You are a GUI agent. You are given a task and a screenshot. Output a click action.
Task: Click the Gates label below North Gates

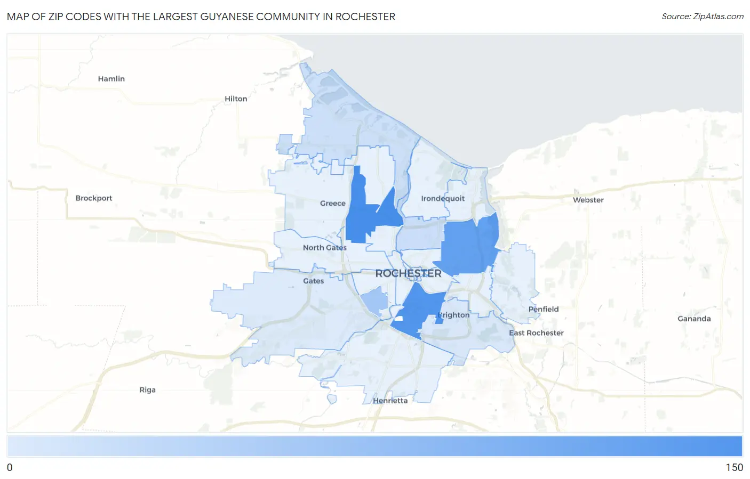314,281
